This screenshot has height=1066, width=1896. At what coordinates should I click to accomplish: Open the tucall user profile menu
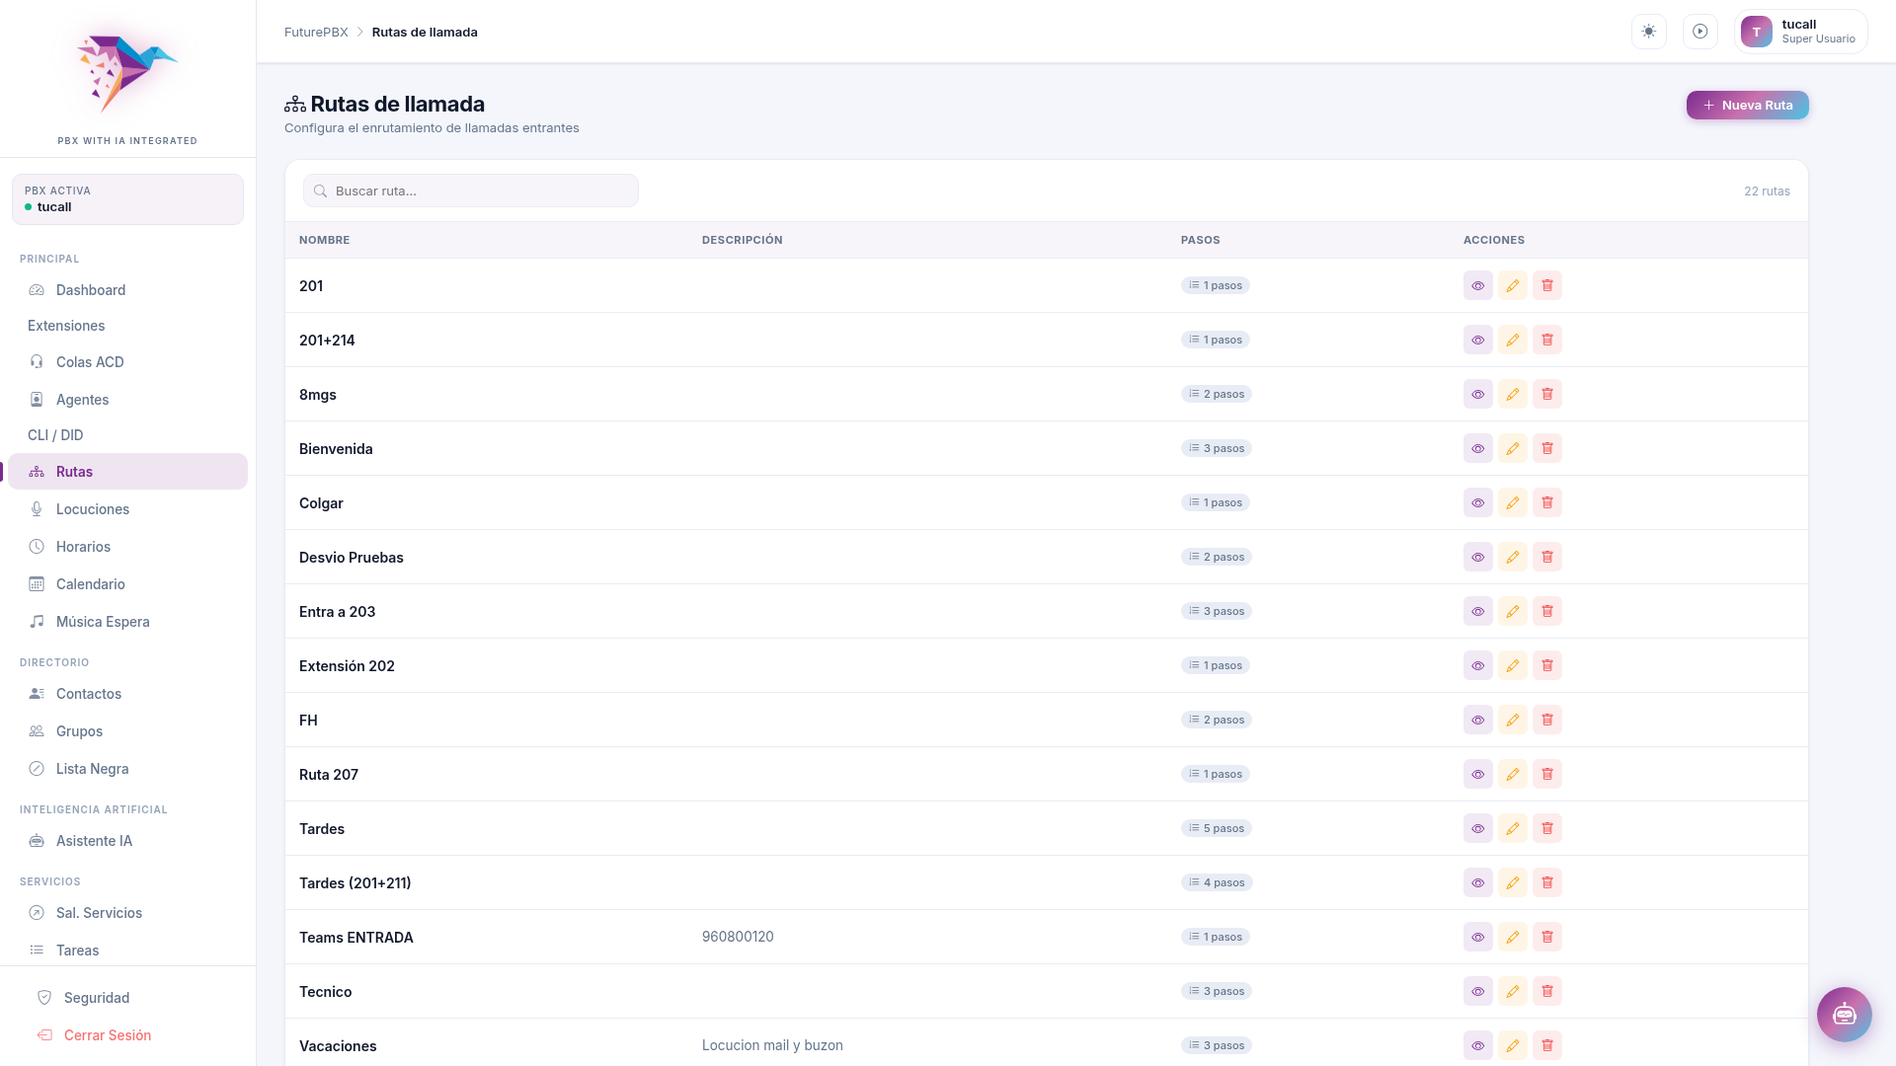pyautogui.click(x=1799, y=32)
